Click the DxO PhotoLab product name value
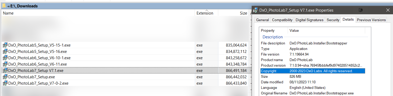The width and height of the screenshot is (393, 96). (x=301, y=60)
